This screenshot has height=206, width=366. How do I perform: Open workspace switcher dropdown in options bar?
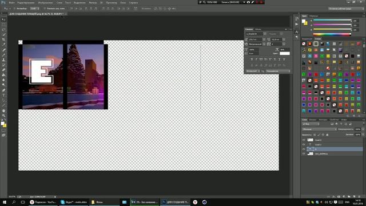pos(346,9)
